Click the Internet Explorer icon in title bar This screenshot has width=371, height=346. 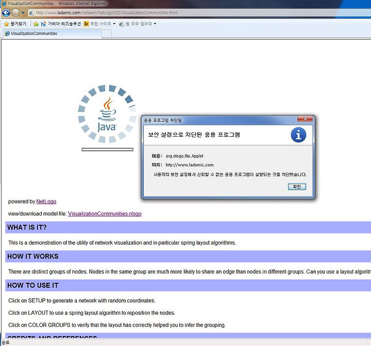4,4
